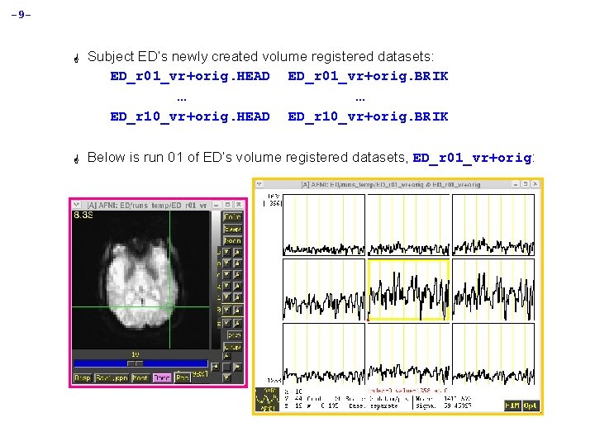Click the 'r' row down arrow

[226, 274]
